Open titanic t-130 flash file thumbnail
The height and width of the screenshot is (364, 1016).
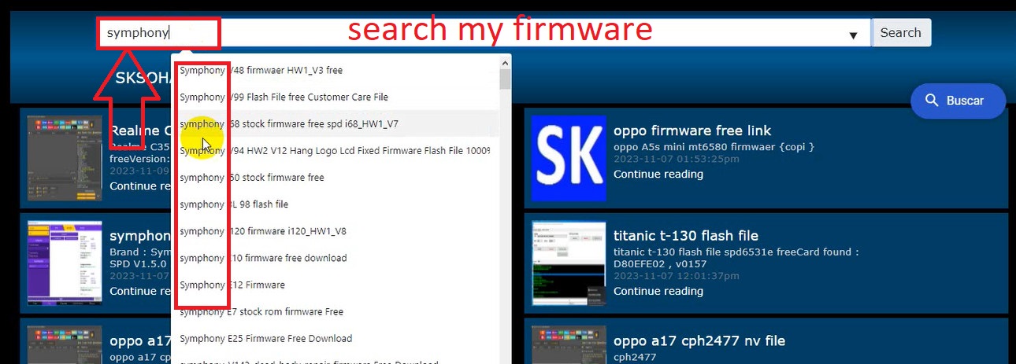[x=566, y=262]
